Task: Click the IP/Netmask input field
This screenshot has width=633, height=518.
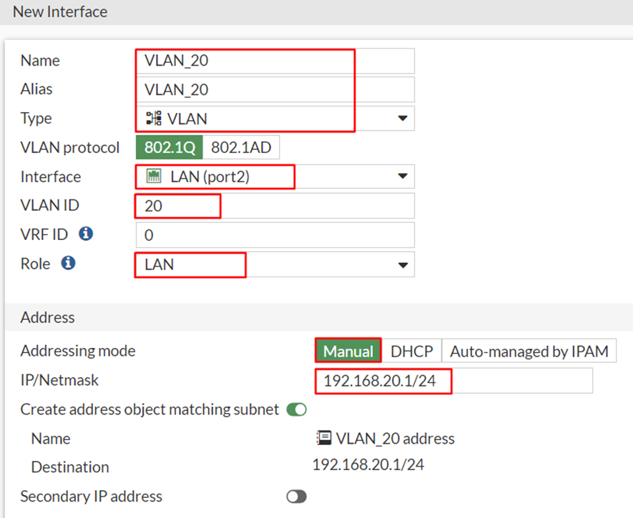Action: [x=454, y=381]
